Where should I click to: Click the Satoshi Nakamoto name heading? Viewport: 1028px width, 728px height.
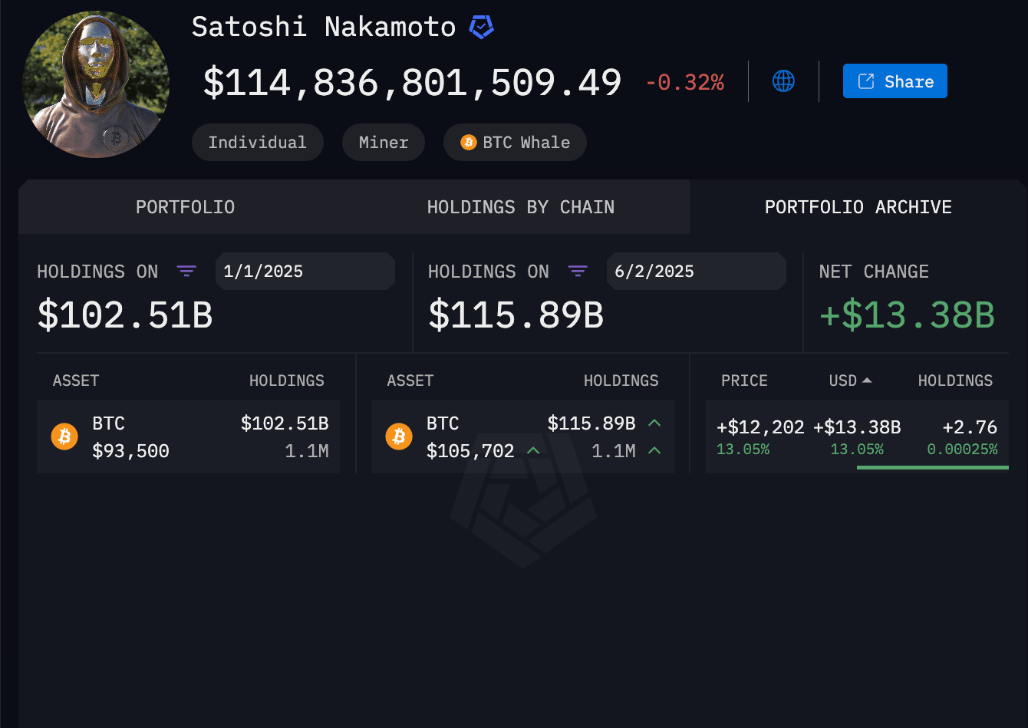(x=324, y=28)
